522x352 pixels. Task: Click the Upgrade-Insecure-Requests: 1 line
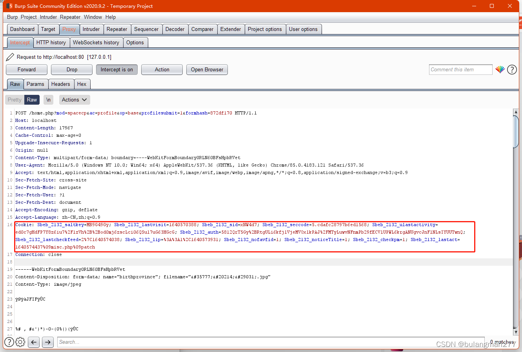[x=54, y=143]
